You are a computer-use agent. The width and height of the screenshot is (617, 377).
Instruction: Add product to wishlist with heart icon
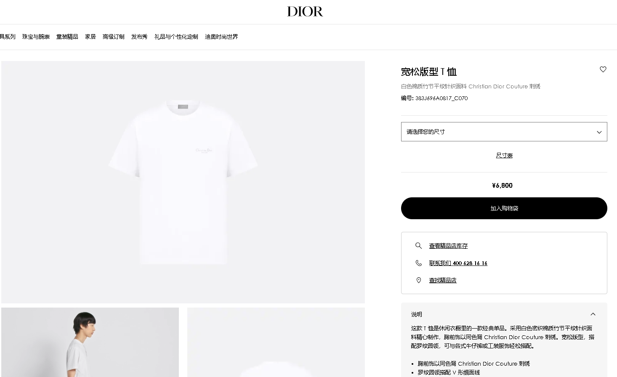(603, 69)
